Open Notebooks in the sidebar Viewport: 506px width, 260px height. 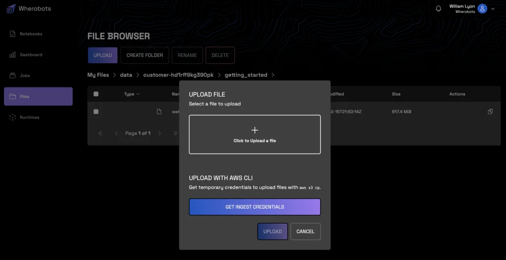coord(38,34)
